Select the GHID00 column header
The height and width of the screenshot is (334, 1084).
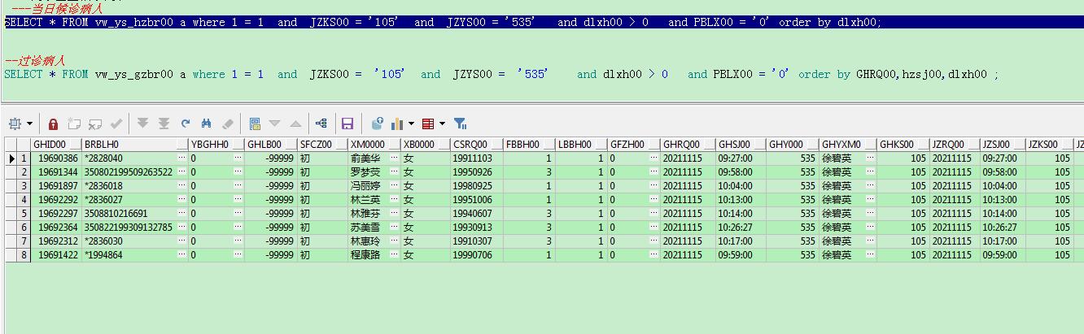(x=55, y=145)
